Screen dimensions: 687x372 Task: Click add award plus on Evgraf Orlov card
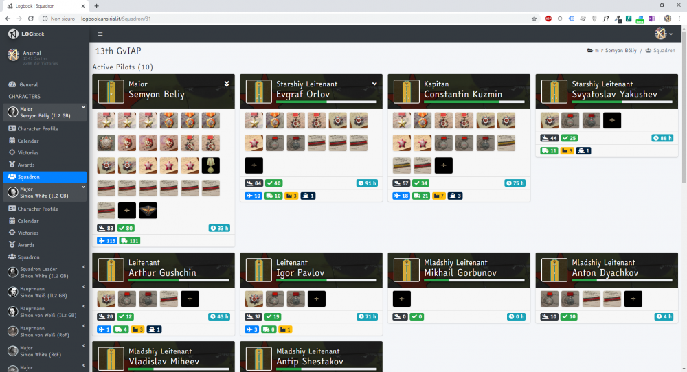click(254, 165)
